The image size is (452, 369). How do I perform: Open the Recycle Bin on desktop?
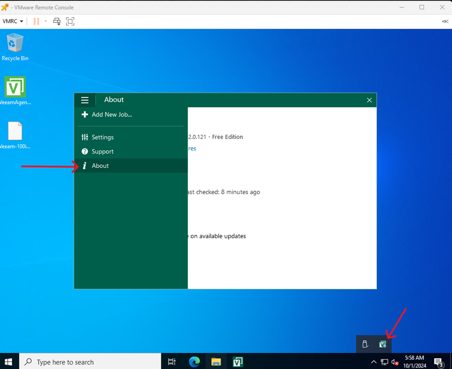coord(15,44)
